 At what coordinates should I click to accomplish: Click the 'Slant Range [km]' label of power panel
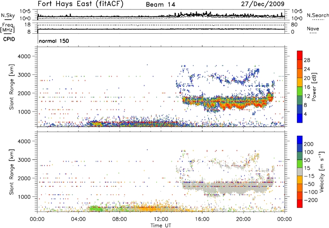pos(12,87)
